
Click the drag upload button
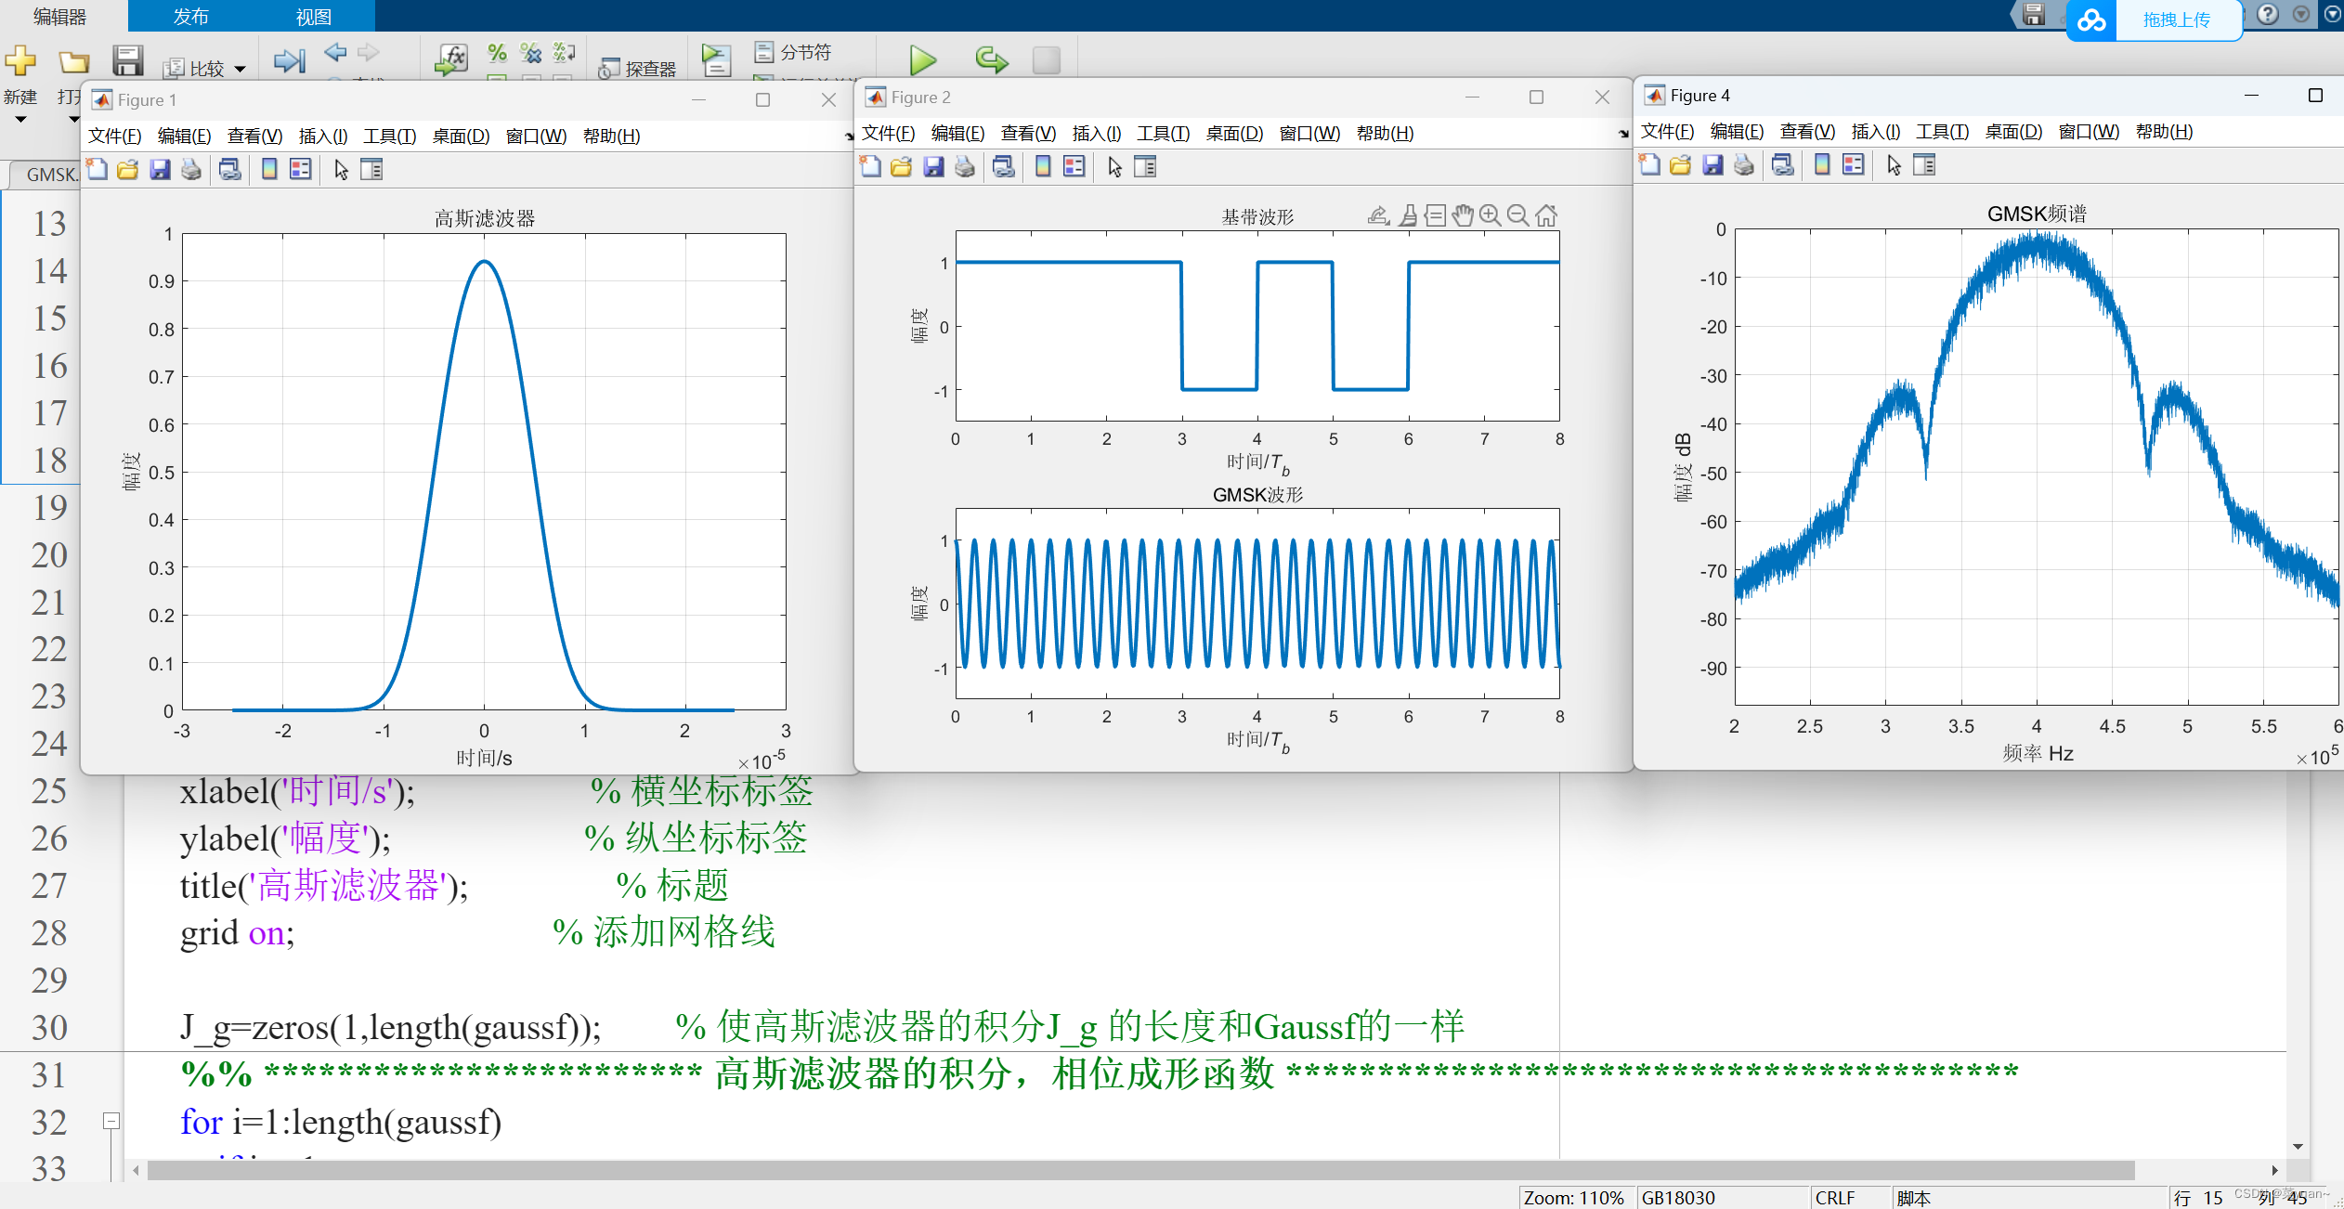[2155, 19]
